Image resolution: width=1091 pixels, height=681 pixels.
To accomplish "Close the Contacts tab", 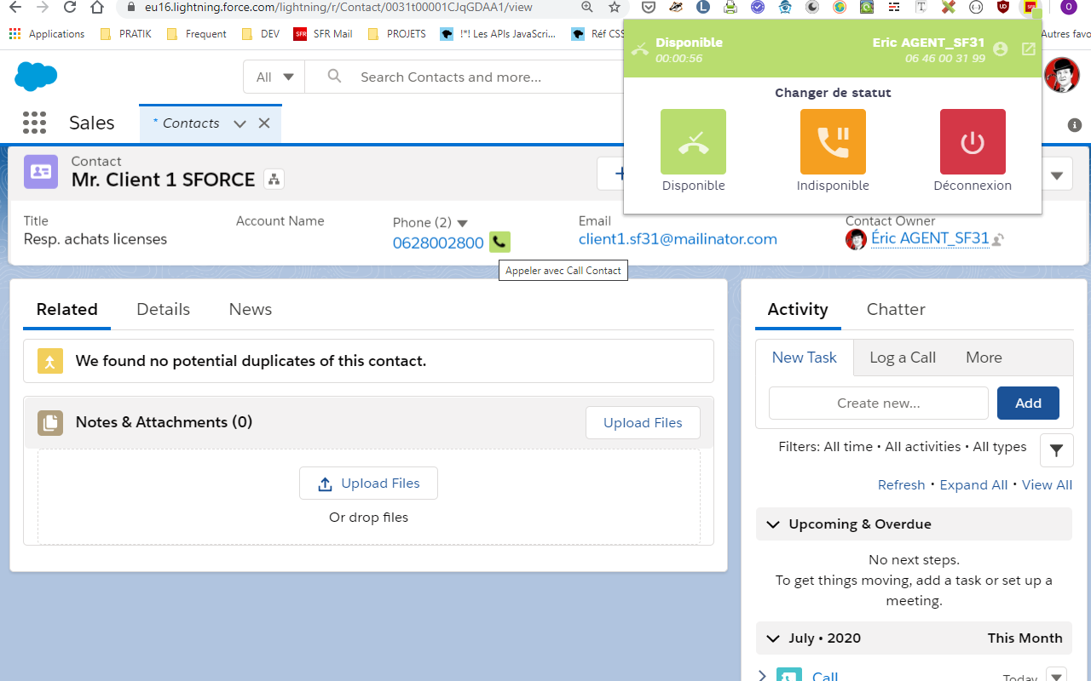I will [264, 123].
